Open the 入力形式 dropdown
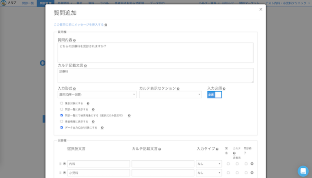 97,94
